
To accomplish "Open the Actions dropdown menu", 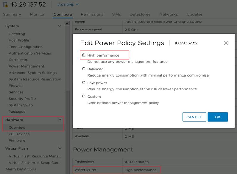I will (68, 4).
